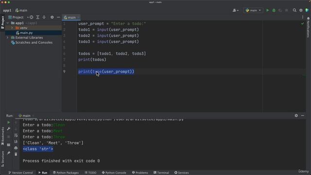
Task: Open the Problems tool window
Action: pyautogui.click(x=140, y=173)
